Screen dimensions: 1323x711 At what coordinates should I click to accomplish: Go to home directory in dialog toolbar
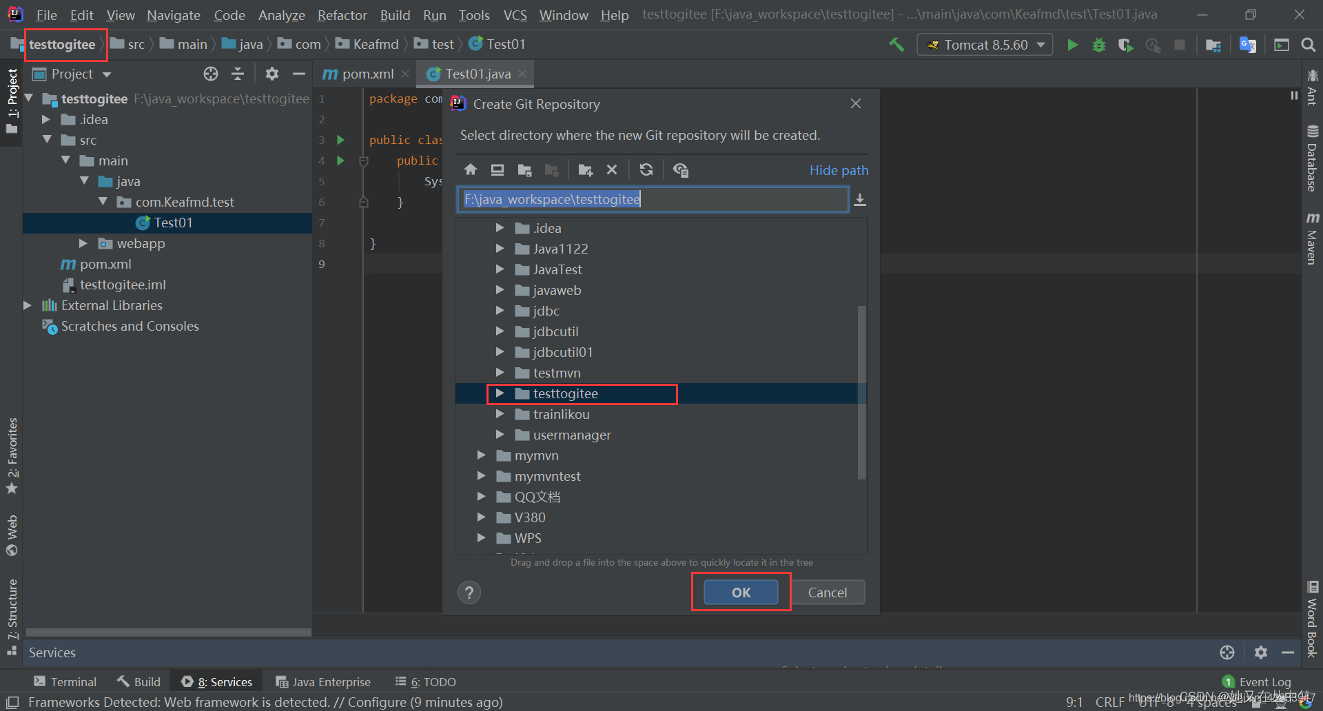pyautogui.click(x=471, y=170)
